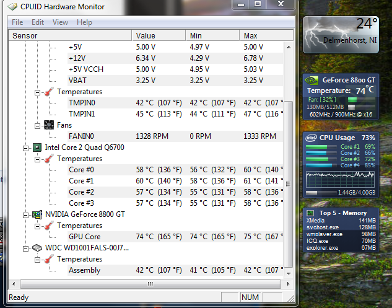Click Delmenhorst, NI in the weather gadget

pyautogui.click(x=350, y=40)
